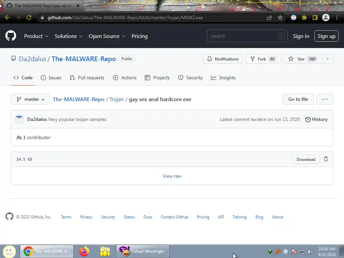The width and height of the screenshot is (344, 258).
Task: Open the Chrome profile avatar
Action: [x=326, y=17]
